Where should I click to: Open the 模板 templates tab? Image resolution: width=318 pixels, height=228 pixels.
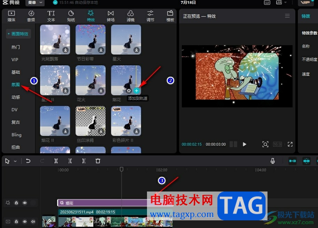point(170,16)
